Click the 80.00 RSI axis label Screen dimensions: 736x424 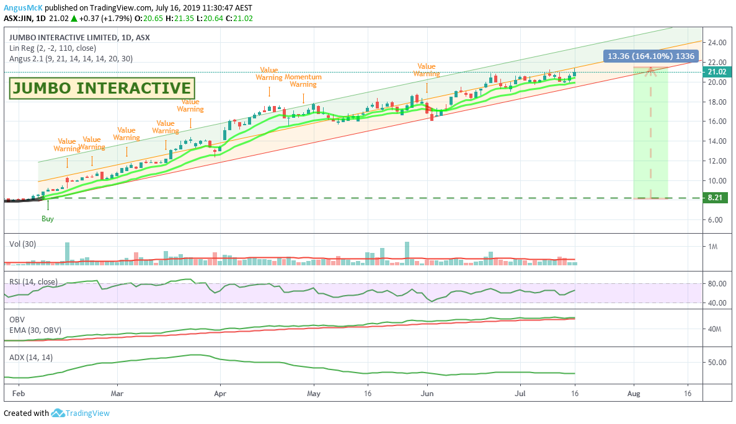(x=717, y=284)
